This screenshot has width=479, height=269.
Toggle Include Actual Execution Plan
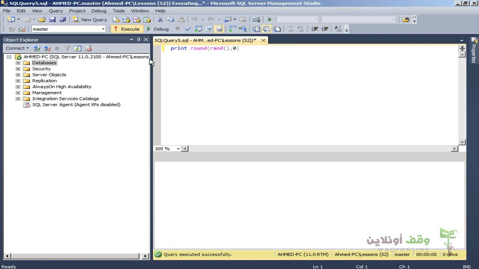[x=232, y=29]
